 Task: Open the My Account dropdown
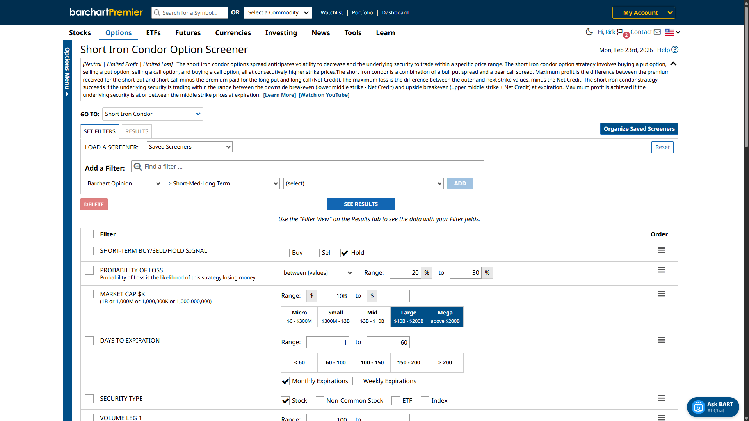tap(644, 12)
